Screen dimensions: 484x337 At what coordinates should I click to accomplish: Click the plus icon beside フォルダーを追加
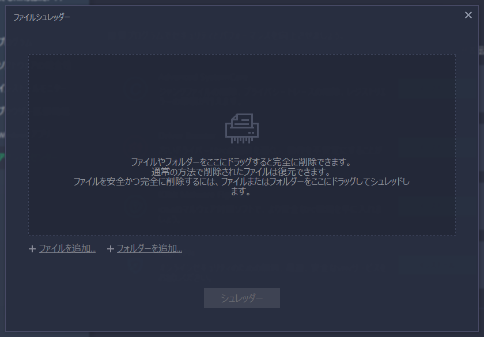click(111, 249)
